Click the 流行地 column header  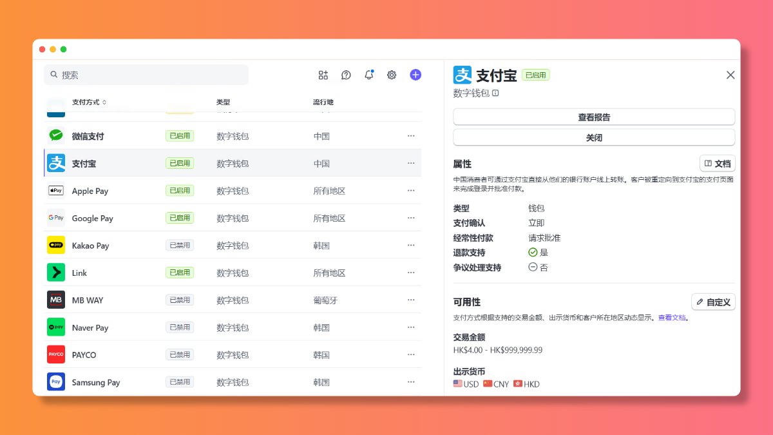tap(323, 102)
